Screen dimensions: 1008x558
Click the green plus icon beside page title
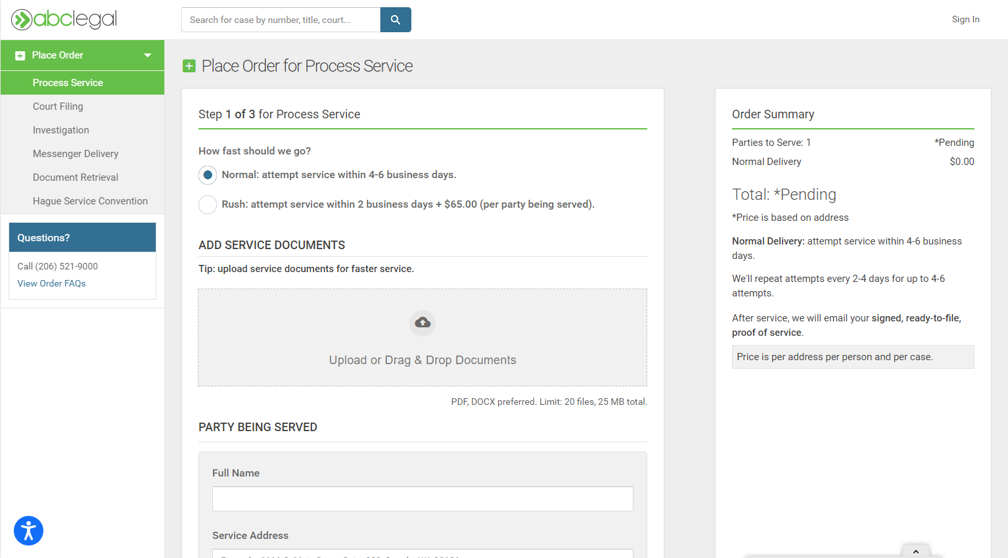tap(189, 66)
